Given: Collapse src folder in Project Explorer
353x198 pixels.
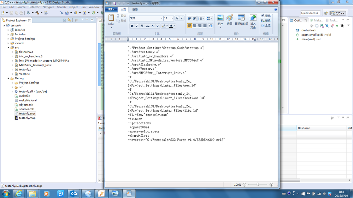Looking at the screenshot, I should [x=8, y=48].
